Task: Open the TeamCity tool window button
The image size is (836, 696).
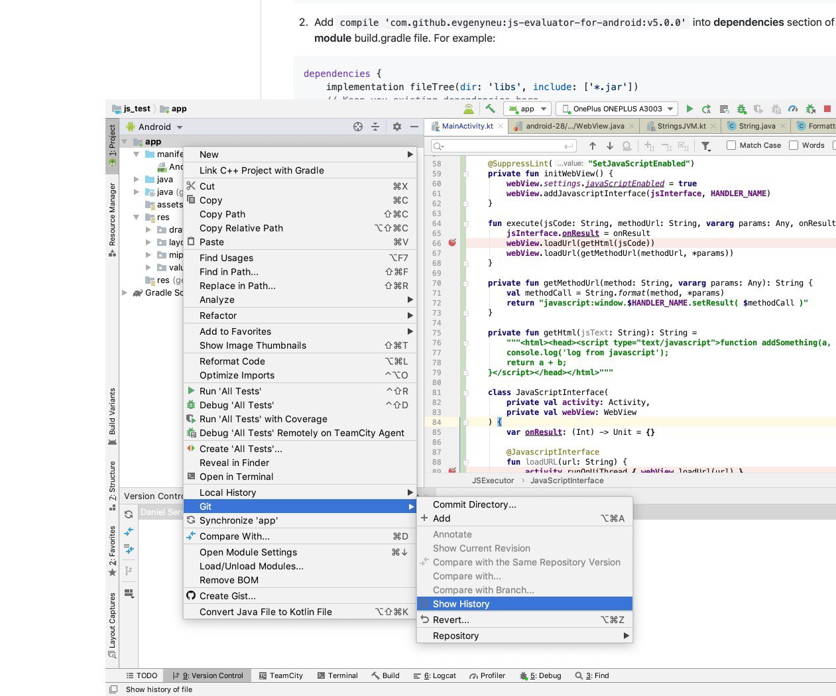Action: coord(281,675)
